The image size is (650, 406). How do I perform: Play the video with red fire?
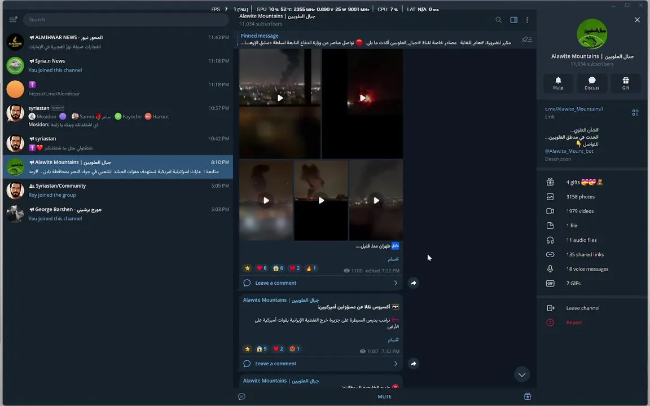point(362,98)
